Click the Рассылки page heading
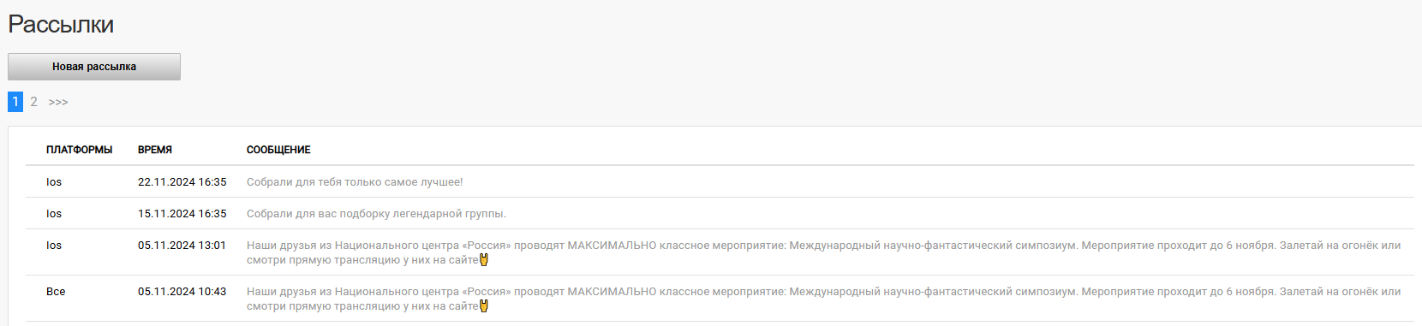This screenshot has height=326, width=1422. click(61, 24)
